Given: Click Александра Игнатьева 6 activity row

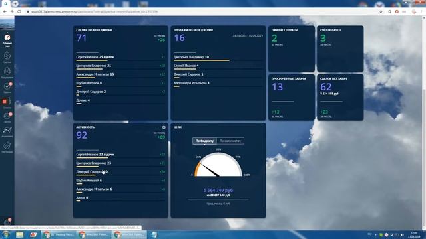Looking at the screenshot, I should pos(120,190).
